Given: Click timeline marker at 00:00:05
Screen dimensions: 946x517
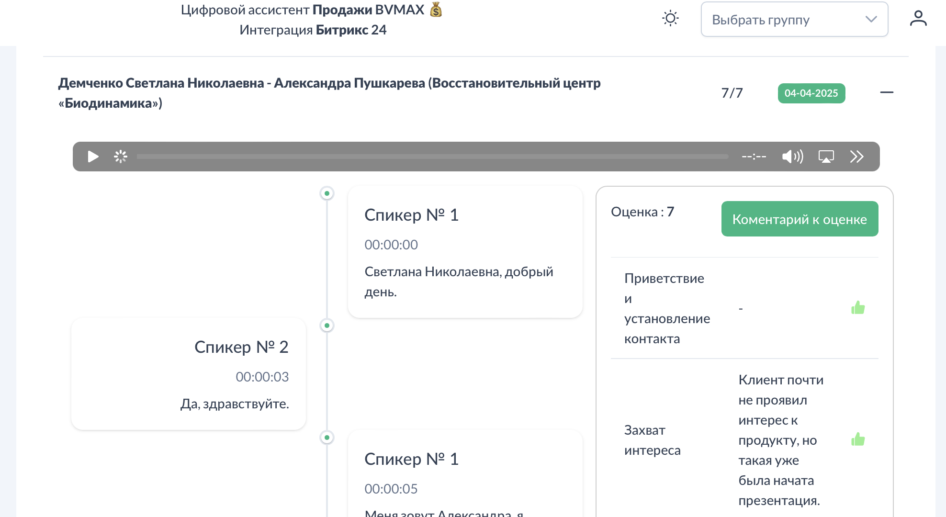Looking at the screenshot, I should pos(327,438).
